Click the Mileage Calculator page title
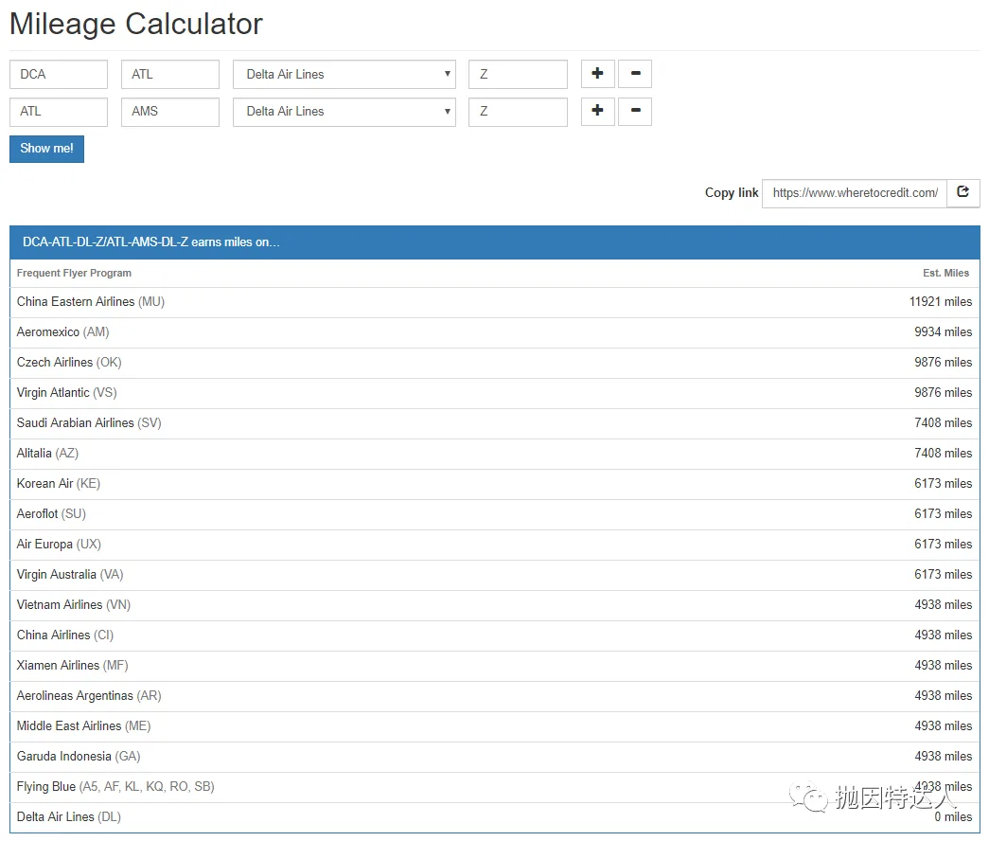 [135, 25]
